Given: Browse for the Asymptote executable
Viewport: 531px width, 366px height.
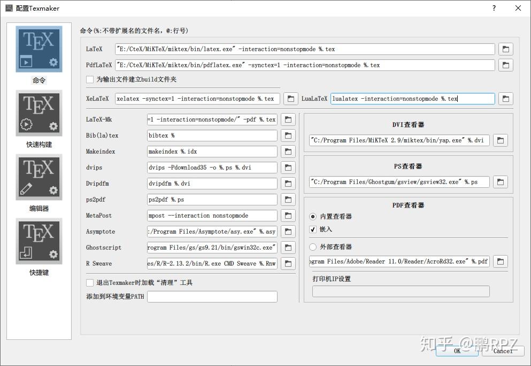Looking at the screenshot, I should 288,232.
